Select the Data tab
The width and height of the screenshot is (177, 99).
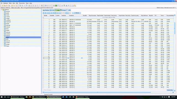point(57,10)
